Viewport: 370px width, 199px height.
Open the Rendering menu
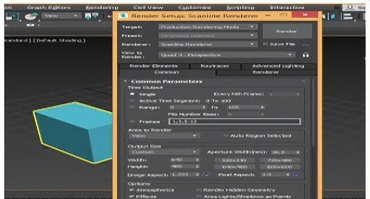click(102, 8)
